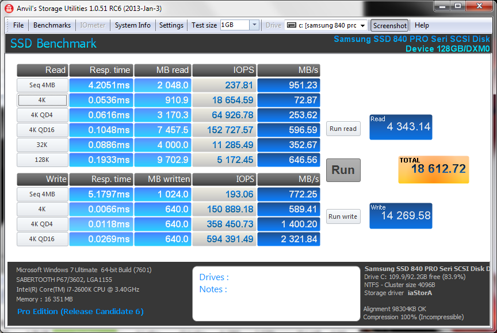Viewport: 497px width, 333px height.
Task: Click the response time 5.1797ms cell
Action: [x=101, y=194]
